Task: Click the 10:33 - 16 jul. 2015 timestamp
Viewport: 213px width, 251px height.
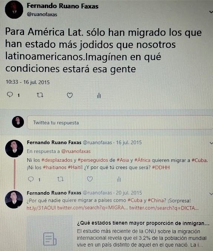Action: tap(28, 82)
